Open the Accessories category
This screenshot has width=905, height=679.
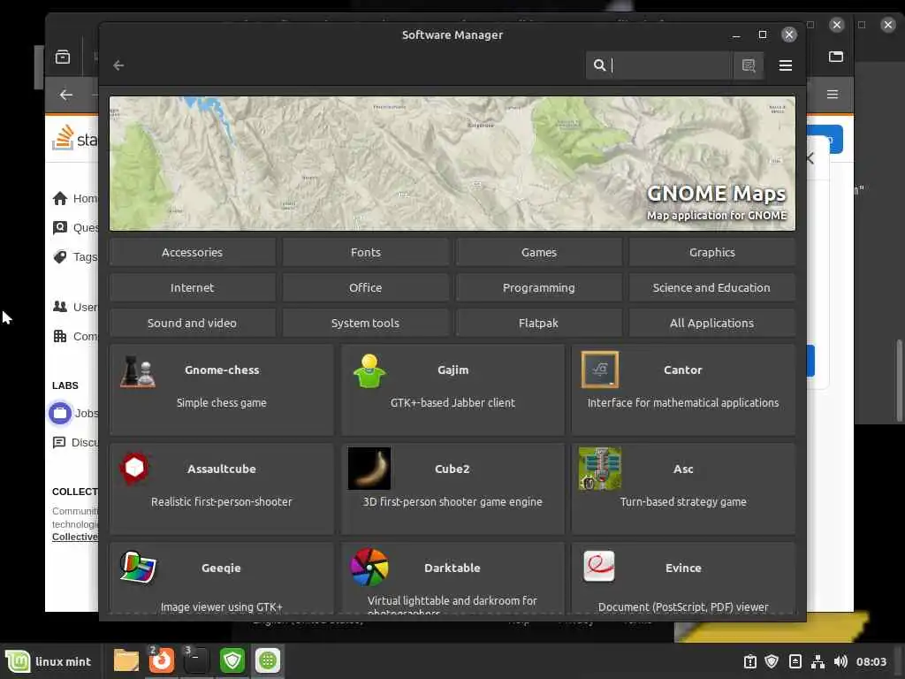tap(192, 252)
